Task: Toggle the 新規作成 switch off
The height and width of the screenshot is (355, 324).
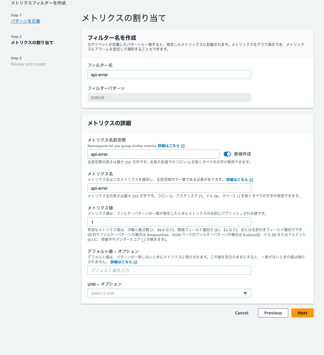Action: tap(227, 154)
